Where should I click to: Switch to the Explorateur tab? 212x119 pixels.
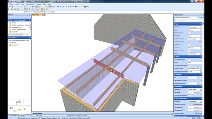(13, 116)
